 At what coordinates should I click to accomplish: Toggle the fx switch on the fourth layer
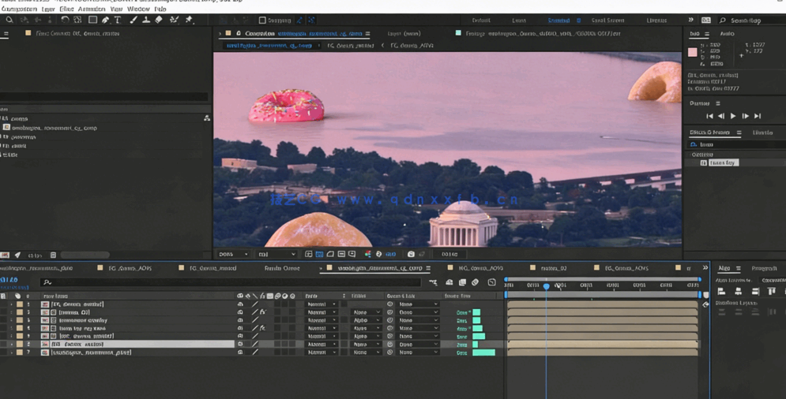click(x=263, y=328)
